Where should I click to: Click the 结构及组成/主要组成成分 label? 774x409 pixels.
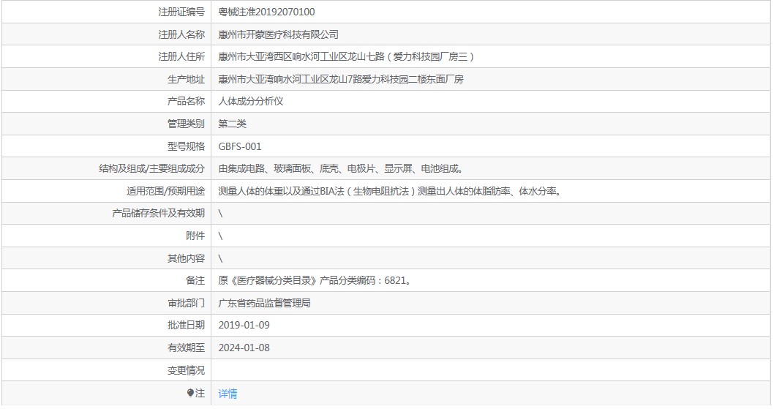pos(151,169)
